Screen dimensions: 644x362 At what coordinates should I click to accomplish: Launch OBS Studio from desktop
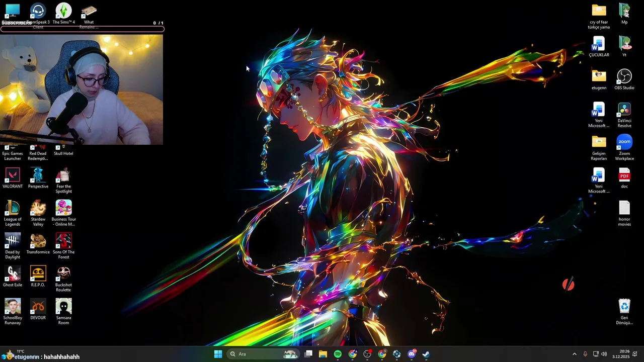click(624, 76)
